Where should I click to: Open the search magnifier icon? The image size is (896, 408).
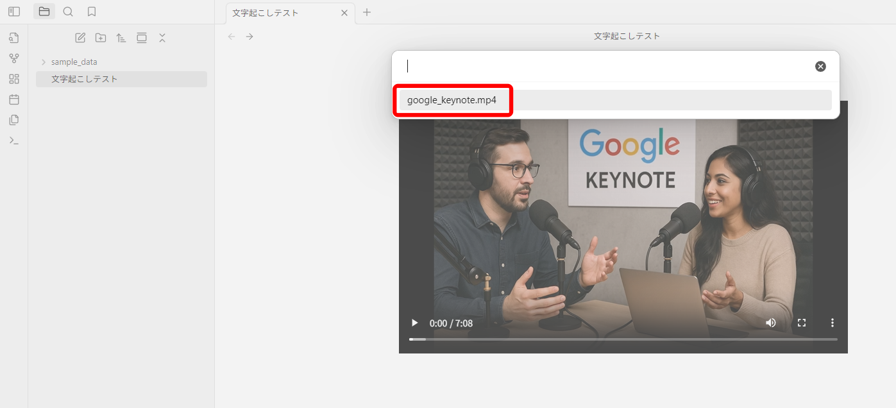pos(68,12)
